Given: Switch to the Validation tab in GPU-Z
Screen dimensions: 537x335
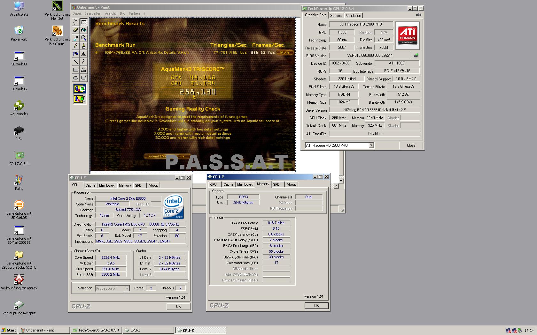Looking at the screenshot, I should click(x=354, y=16).
